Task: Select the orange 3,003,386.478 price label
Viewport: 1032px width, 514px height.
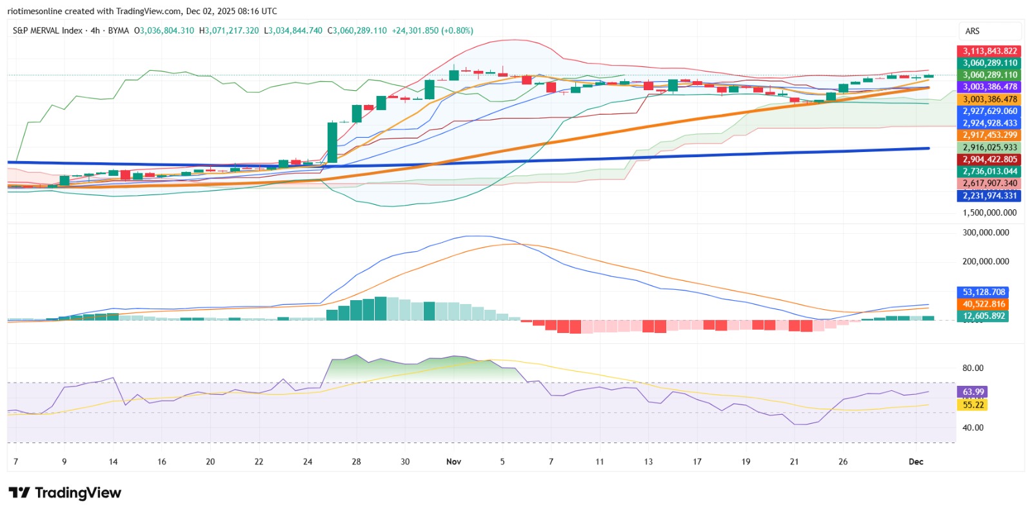Action: 989,99
